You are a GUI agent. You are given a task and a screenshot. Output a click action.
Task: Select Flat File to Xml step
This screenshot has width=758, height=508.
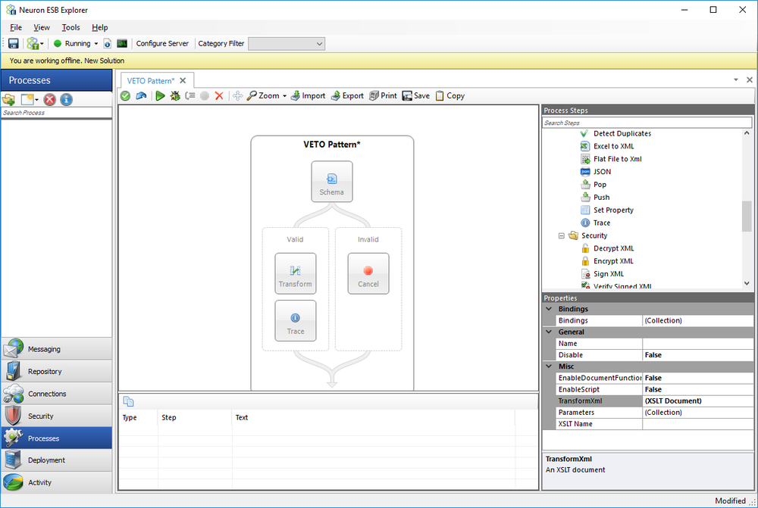(617, 159)
